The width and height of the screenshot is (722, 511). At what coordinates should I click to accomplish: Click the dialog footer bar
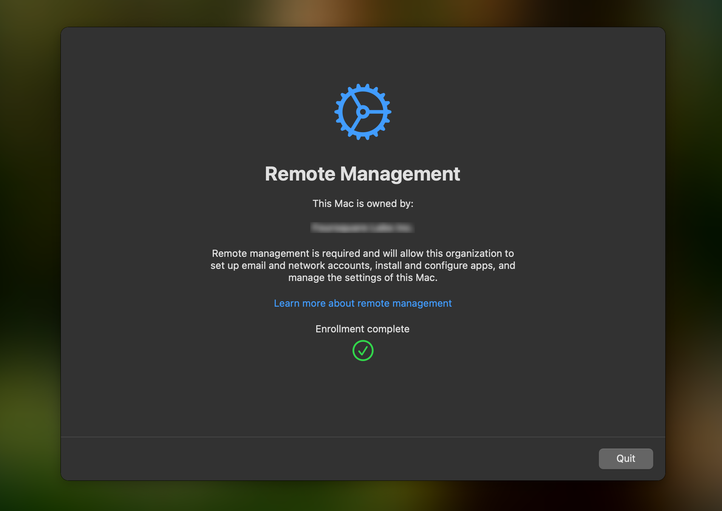coord(302,459)
